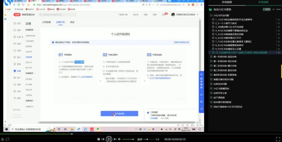Play lesson 7_7小红书名称设置注意事项【重视】
The image size is (282, 142).
(233, 42)
